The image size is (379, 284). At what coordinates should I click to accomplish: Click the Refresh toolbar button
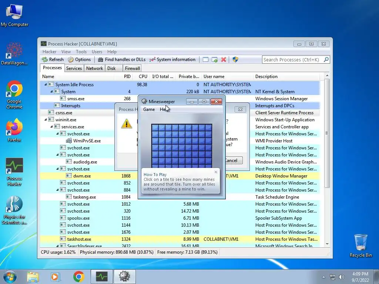[53, 60]
